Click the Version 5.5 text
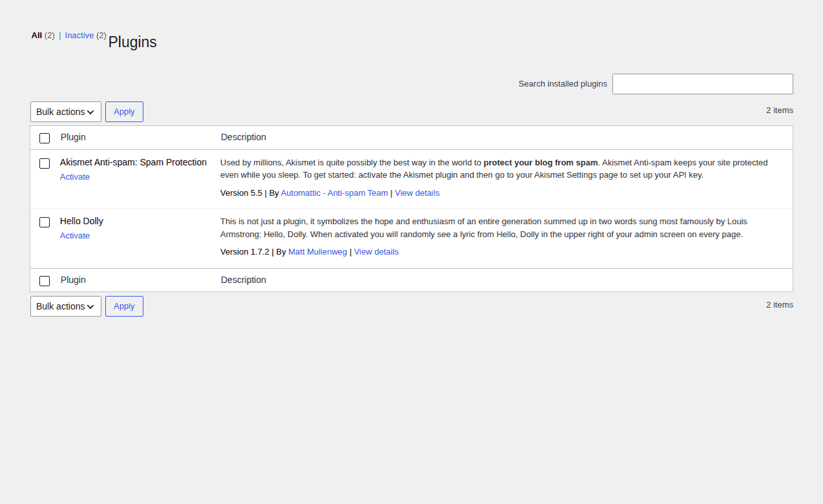The width and height of the screenshot is (823, 504). [241, 193]
